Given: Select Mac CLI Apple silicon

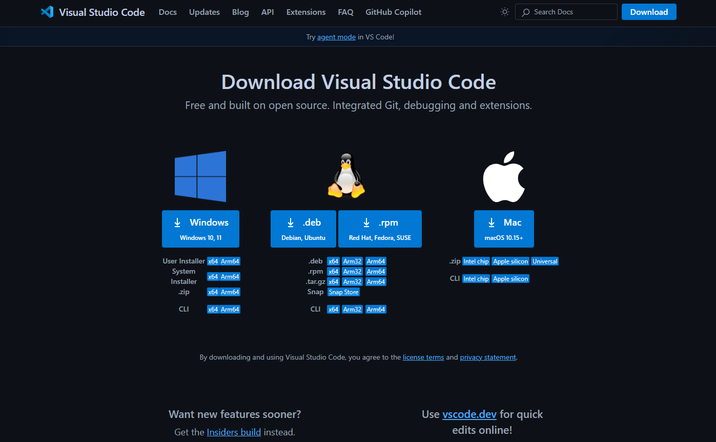Looking at the screenshot, I should (510, 279).
